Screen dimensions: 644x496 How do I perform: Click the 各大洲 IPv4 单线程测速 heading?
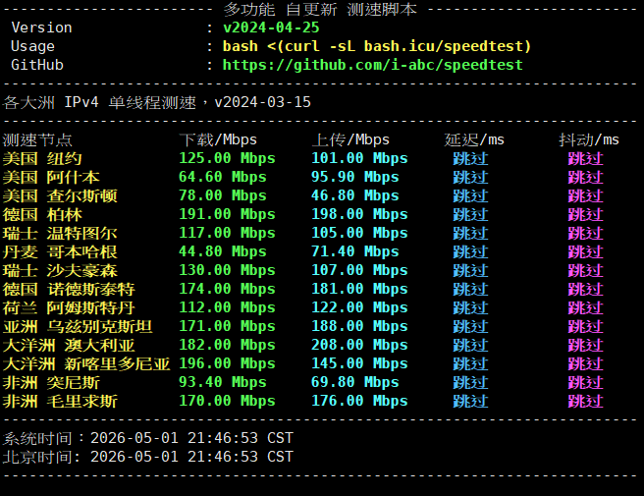156,102
